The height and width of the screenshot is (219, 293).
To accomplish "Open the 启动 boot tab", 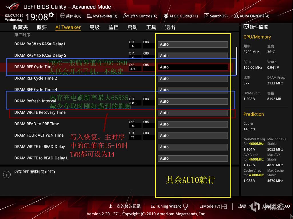I will click(x=132, y=27).
